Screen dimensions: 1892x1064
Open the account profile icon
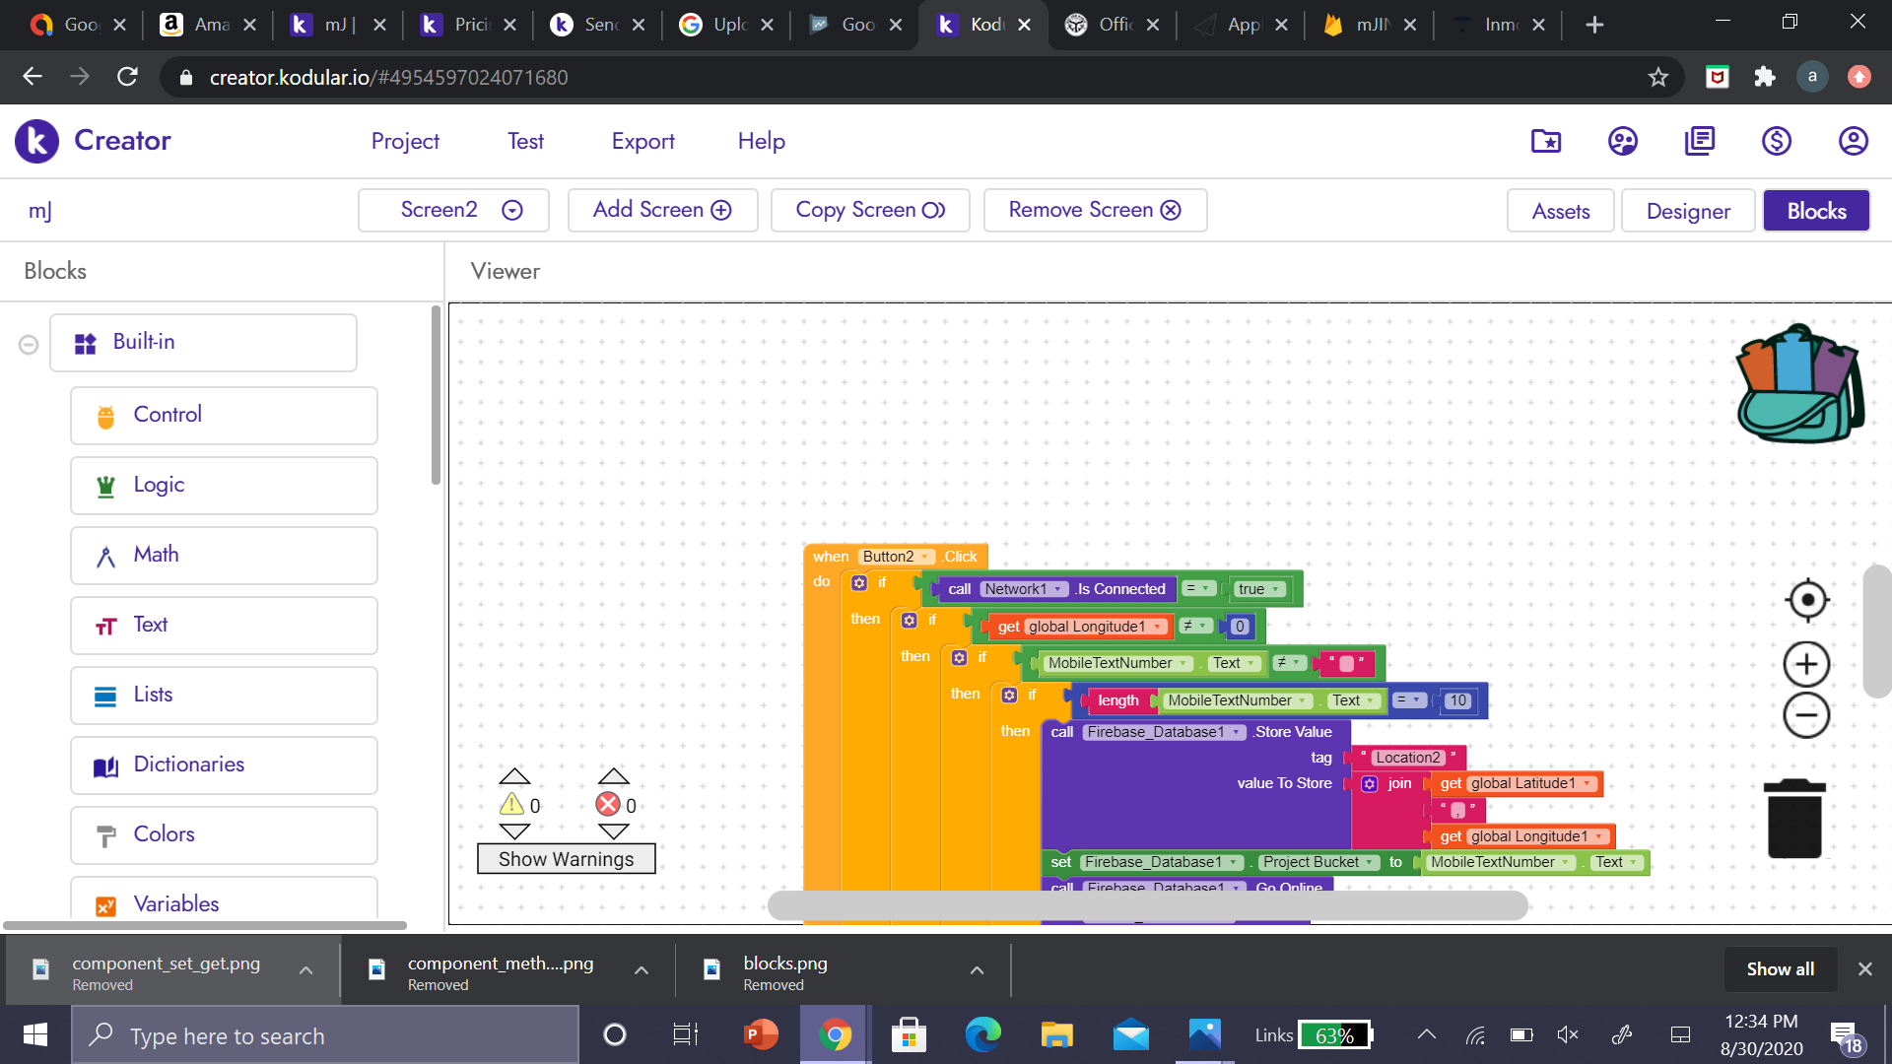1853,141
